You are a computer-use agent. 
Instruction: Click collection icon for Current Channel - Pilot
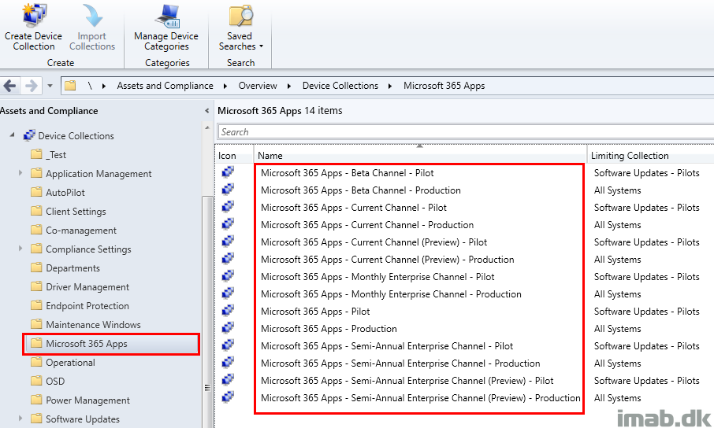(x=228, y=206)
